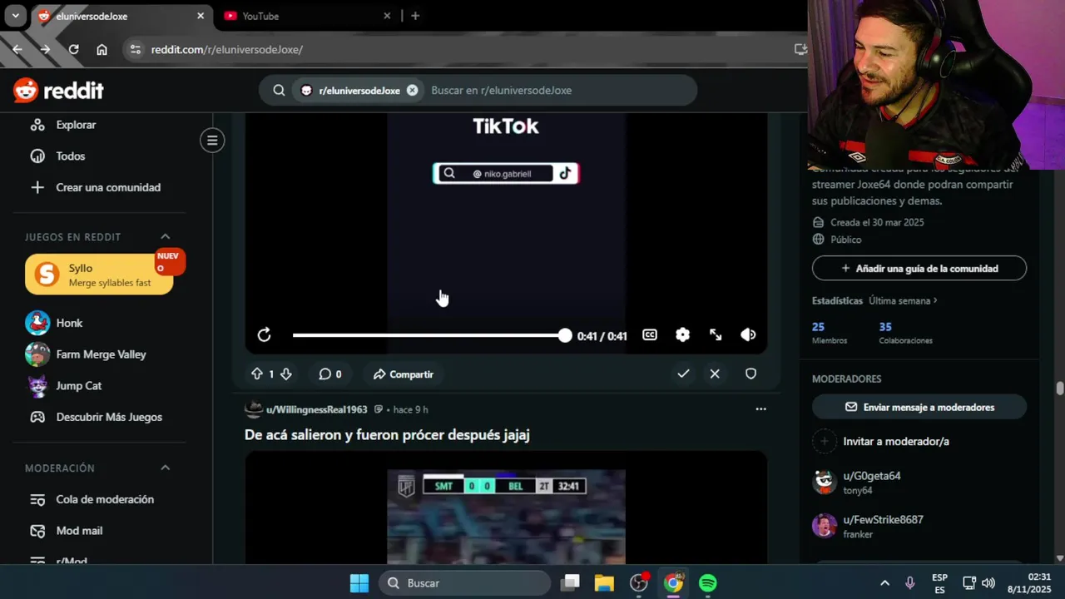The height and width of the screenshot is (599, 1065).
Task: Upvote the TikTok video post
Action: tap(257, 374)
